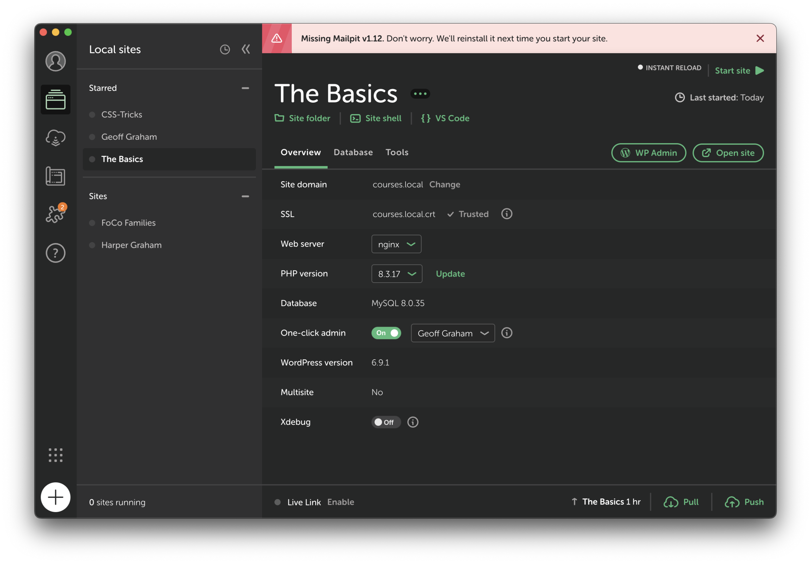Select FoCo Families in the sites list
The width and height of the screenshot is (811, 564).
tap(128, 223)
